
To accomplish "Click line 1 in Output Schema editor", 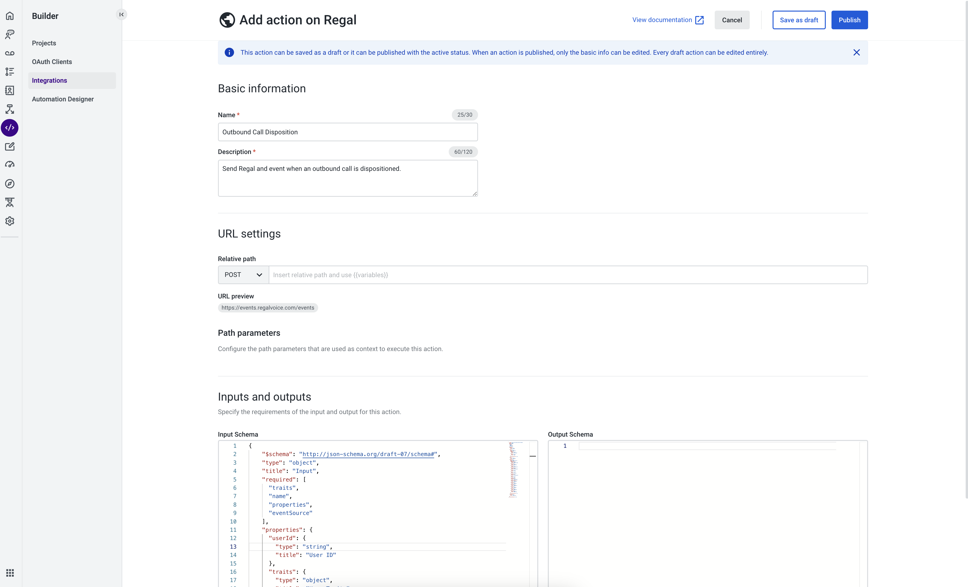I will pos(707,446).
